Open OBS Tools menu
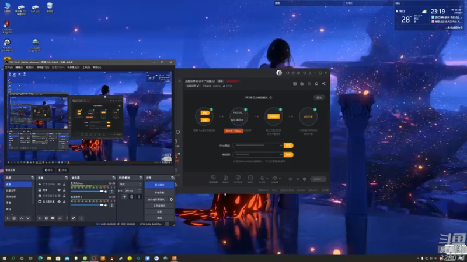Screen dimensions: 467x262 86,68
